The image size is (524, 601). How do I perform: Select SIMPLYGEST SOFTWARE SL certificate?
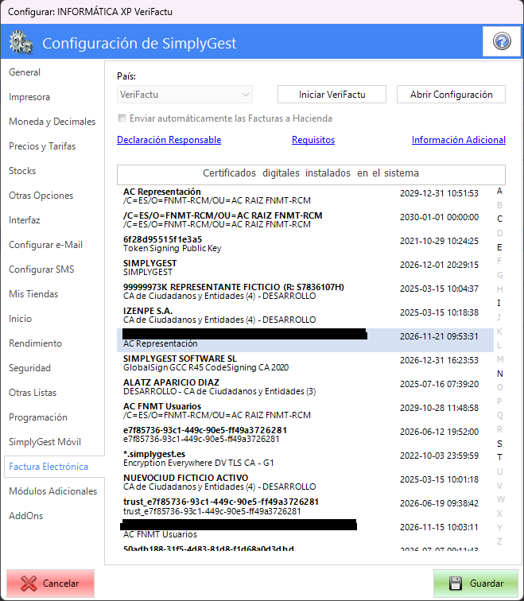tap(305, 363)
